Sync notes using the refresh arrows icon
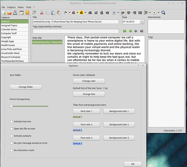This screenshot has width=187, height=167. [34, 12]
